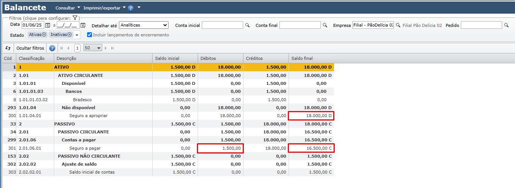
Task: Uncheck Incluir lançamentos de encerramento
Action: tap(89, 35)
